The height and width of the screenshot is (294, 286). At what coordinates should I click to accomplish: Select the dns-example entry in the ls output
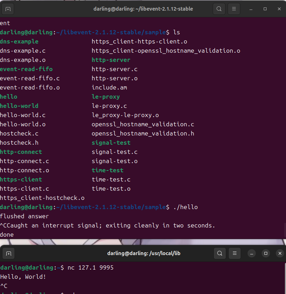coord(19,41)
